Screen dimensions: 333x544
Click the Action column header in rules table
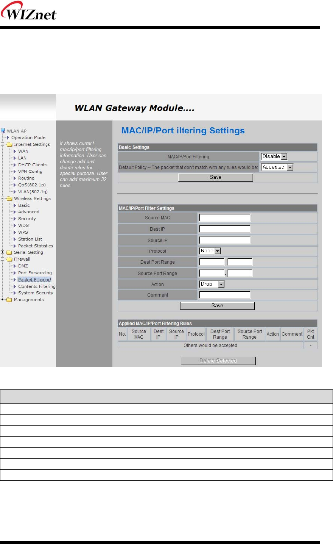(x=272, y=334)
